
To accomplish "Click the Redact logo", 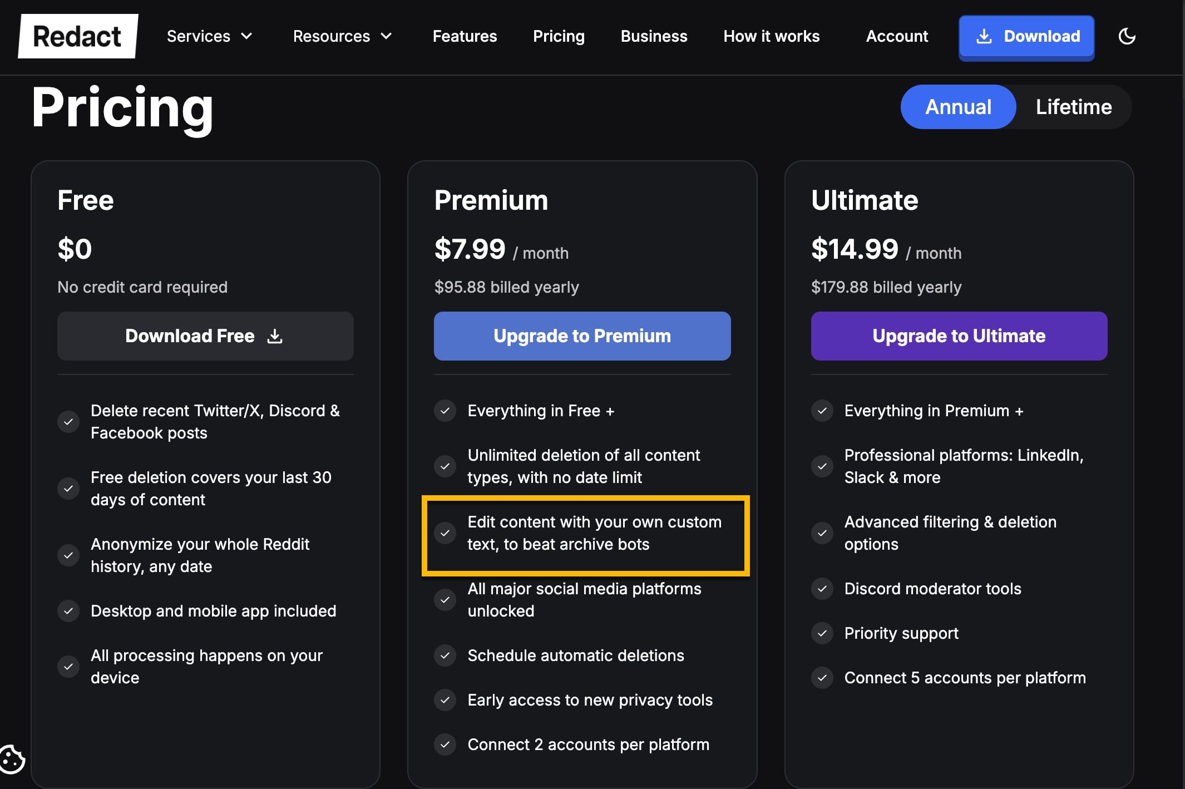I will point(78,36).
